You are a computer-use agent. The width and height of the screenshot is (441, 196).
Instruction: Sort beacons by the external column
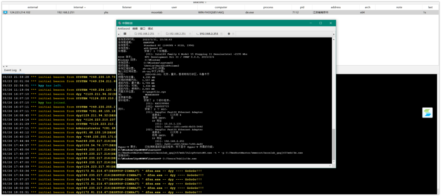tap(33, 7)
